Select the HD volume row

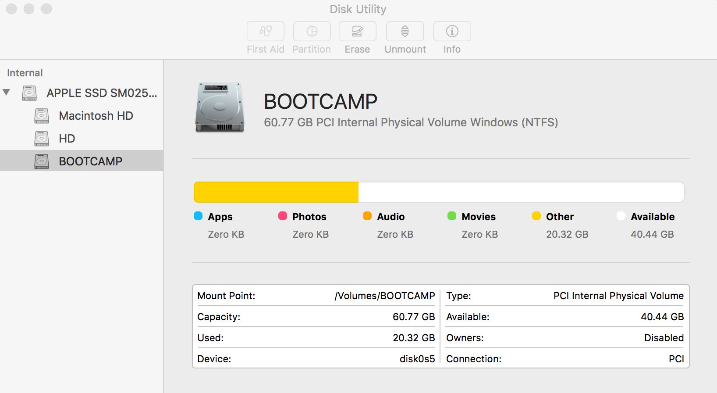pyautogui.click(x=82, y=139)
